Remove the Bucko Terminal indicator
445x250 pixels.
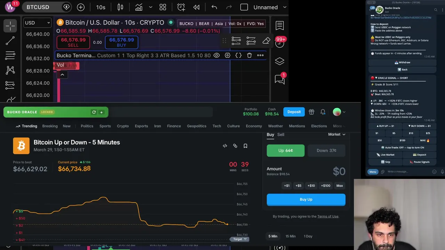pyautogui.click(x=249, y=56)
